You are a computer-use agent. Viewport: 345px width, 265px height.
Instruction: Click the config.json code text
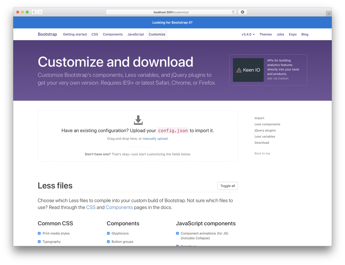(173, 131)
